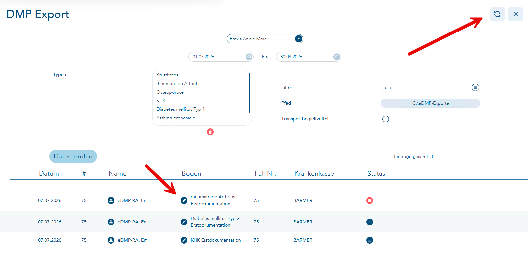The image size is (528, 253).
Task: Click red trash icon below Typen list
Action: point(210,132)
